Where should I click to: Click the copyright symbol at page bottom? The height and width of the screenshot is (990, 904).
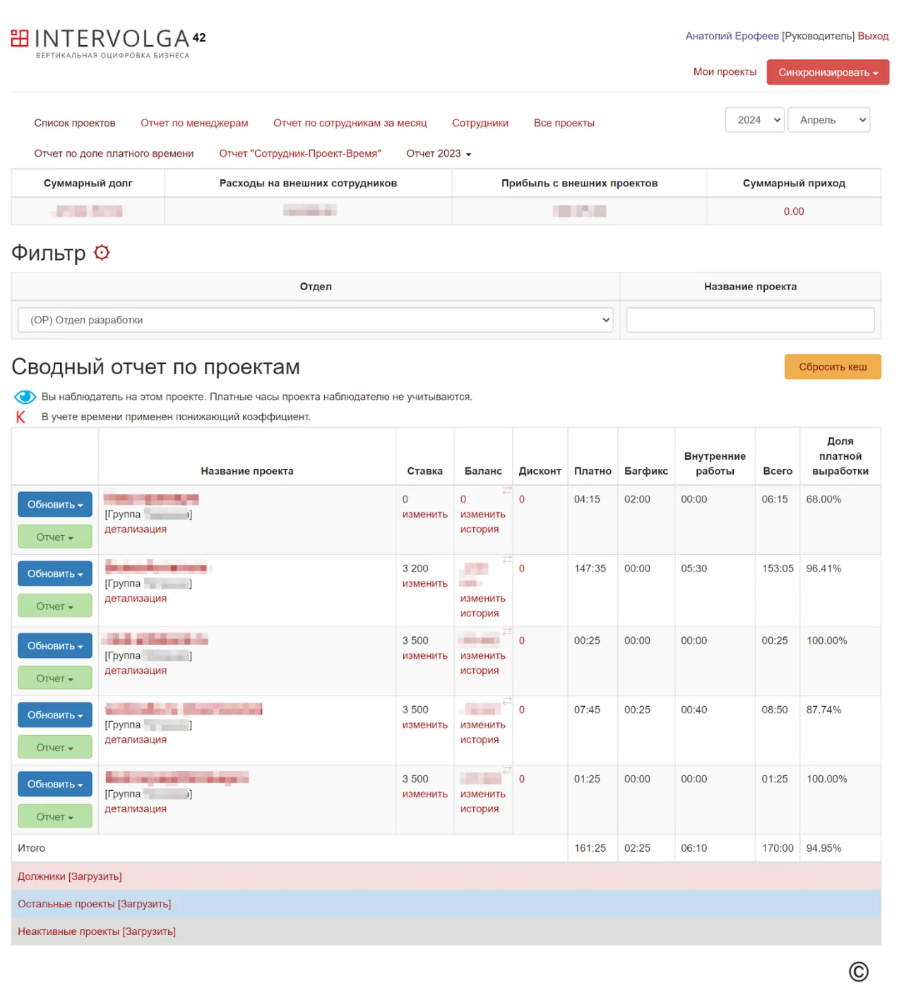(x=858, y=972)
